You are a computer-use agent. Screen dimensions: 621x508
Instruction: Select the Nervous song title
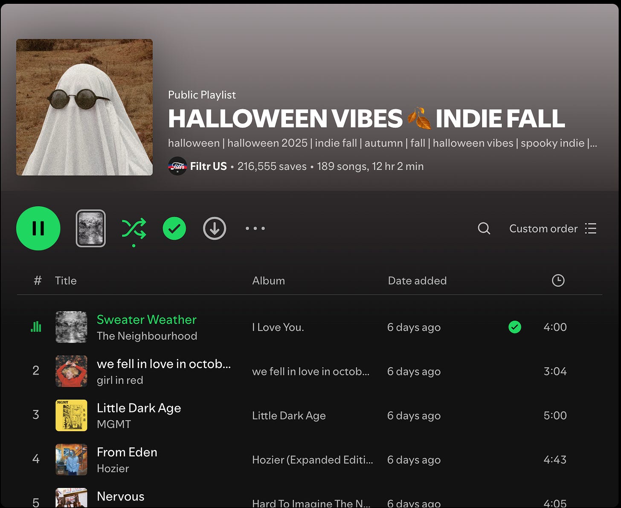click(120, 496)
